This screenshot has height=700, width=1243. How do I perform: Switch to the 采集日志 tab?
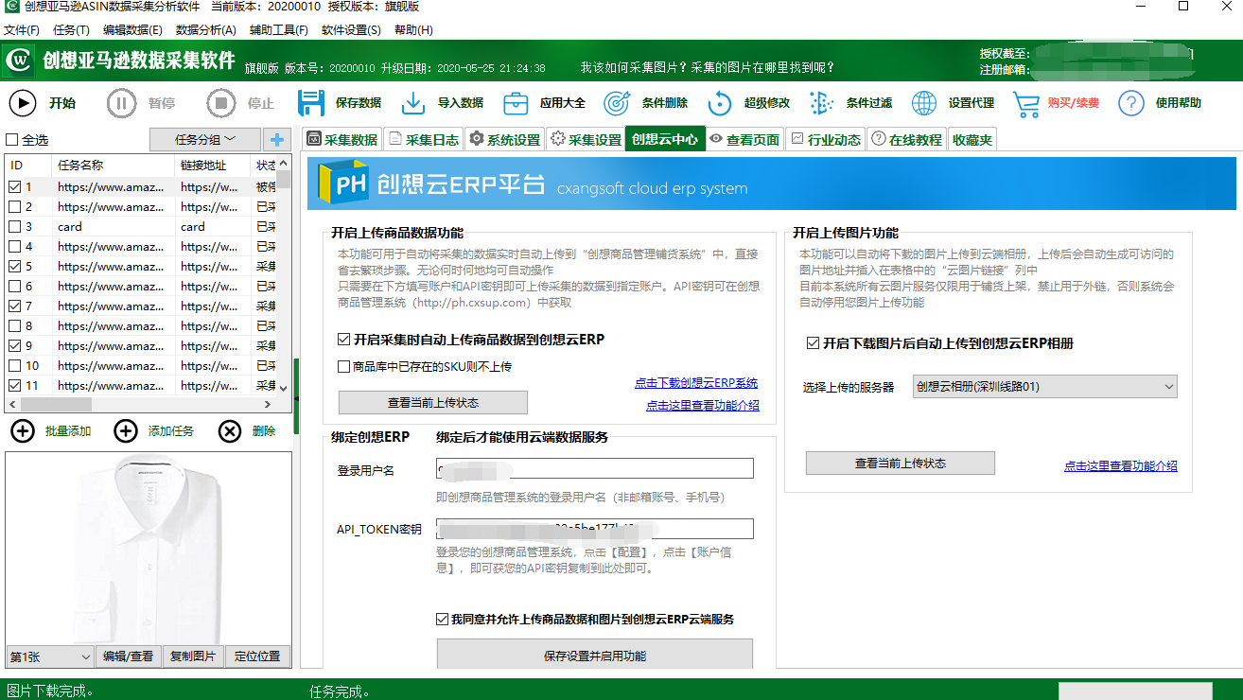pos(424,140)
